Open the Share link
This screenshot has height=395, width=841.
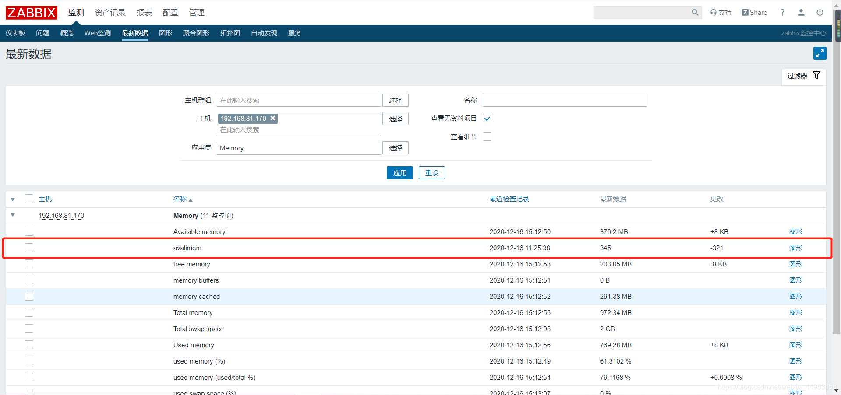click(x=754, y=13)
